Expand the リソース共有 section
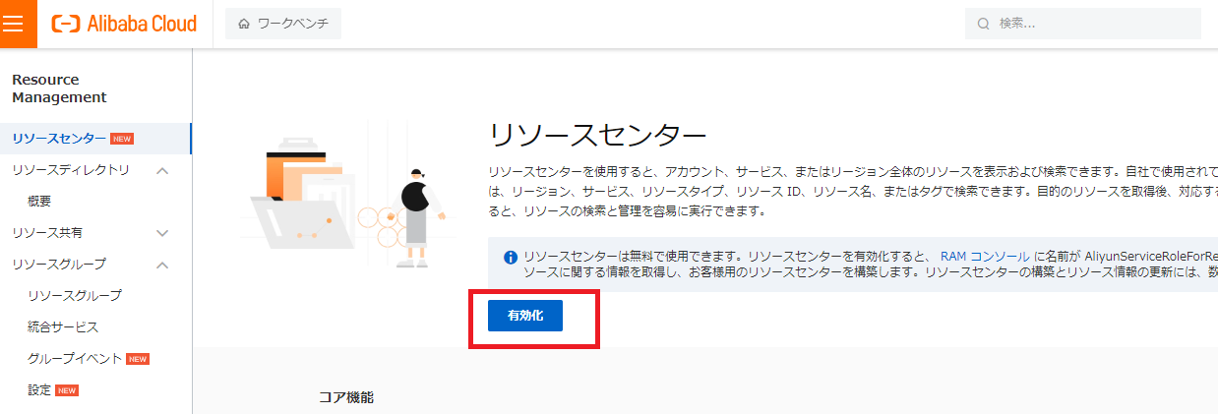 pyautogui.click(x=163, y=233)
